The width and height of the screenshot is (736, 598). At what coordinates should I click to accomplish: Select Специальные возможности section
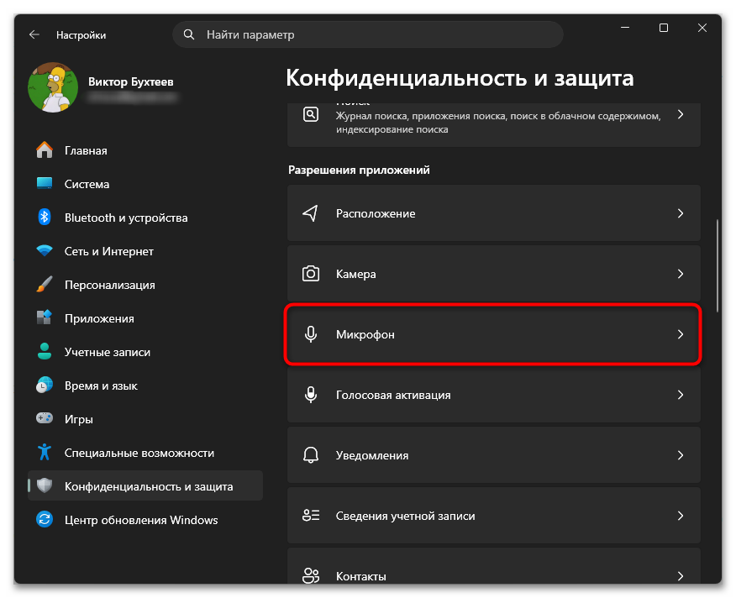(x=145, y=453)
